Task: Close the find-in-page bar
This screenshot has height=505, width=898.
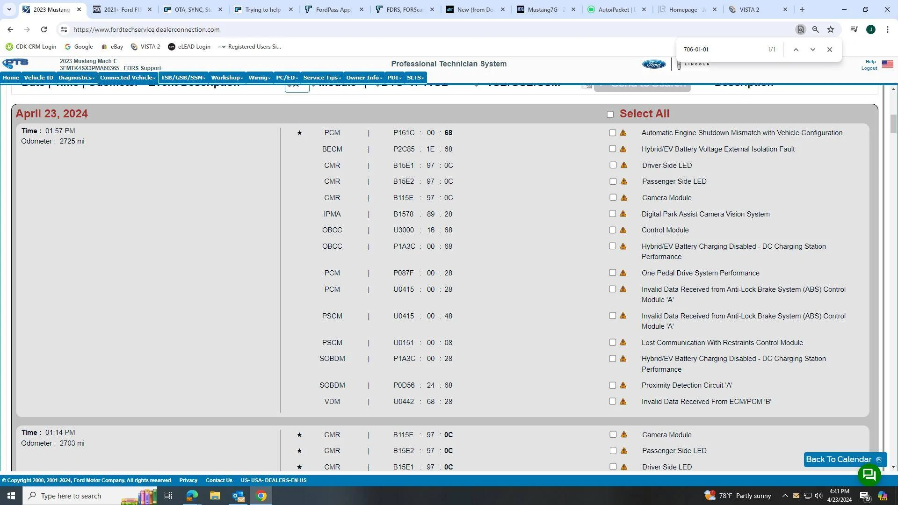Action: tap(830, 50)
